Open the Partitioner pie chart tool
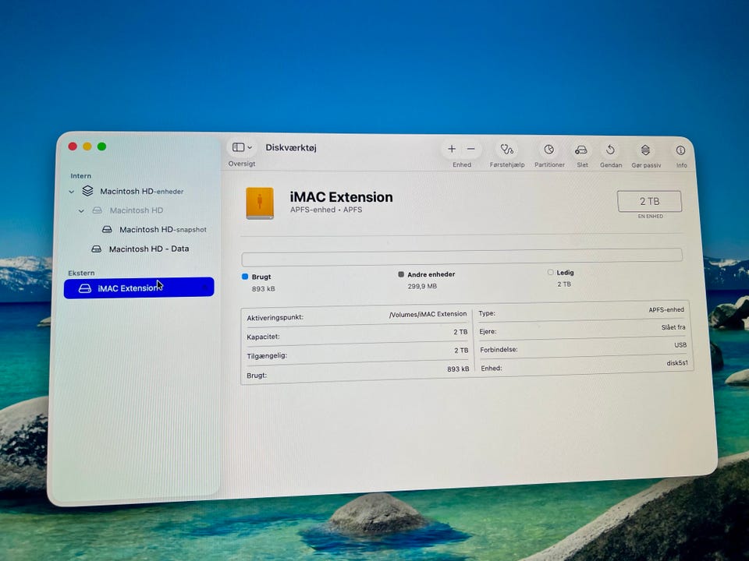Screen dimensions: 749x561 pos(548,150)
